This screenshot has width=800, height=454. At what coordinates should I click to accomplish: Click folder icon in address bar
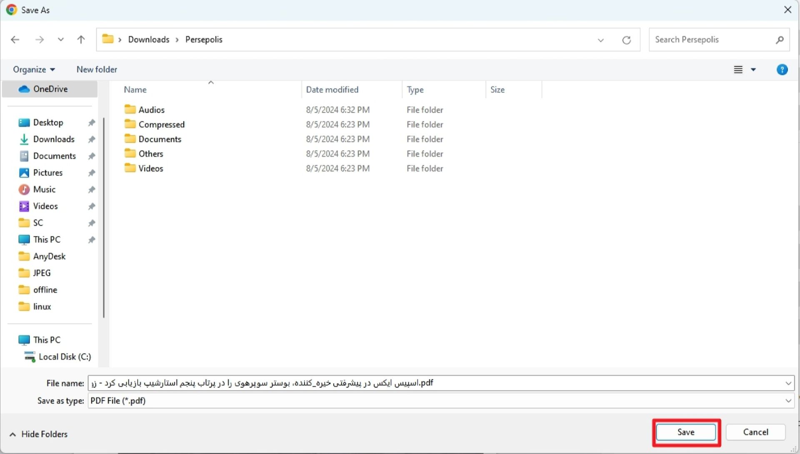point(108,39)
